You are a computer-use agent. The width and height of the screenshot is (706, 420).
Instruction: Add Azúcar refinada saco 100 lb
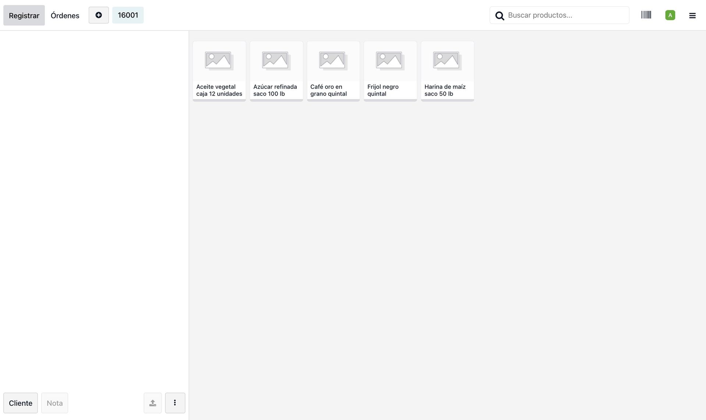276,71
